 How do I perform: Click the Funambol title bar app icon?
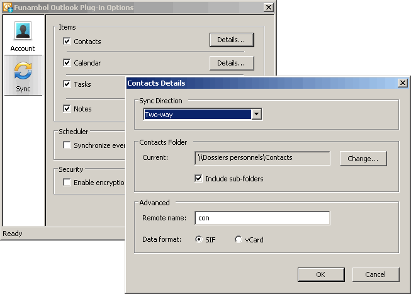click(x=8, y=8)
